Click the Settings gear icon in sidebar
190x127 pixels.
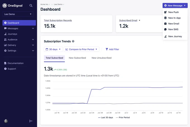coord(5,51)
